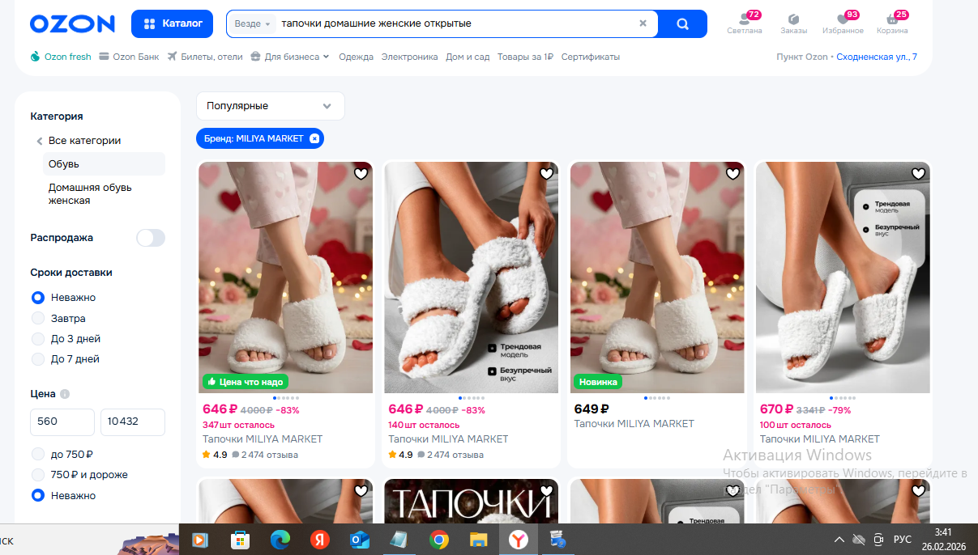Select price 750 ₽ и дороже radio

38,475
